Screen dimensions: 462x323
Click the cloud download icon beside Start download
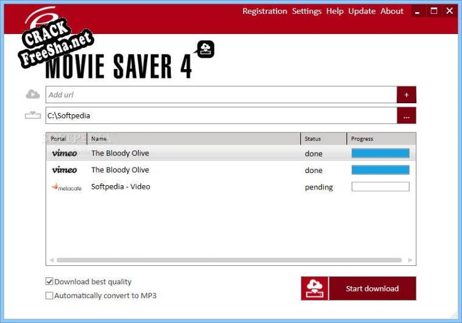[314, 288]
